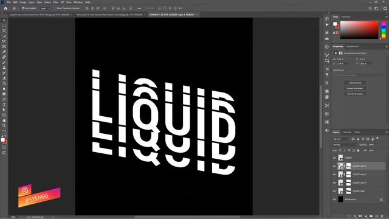Open the Search icon at top right
The height and width of the screenshot is (219, 389).
pos(370,8)
